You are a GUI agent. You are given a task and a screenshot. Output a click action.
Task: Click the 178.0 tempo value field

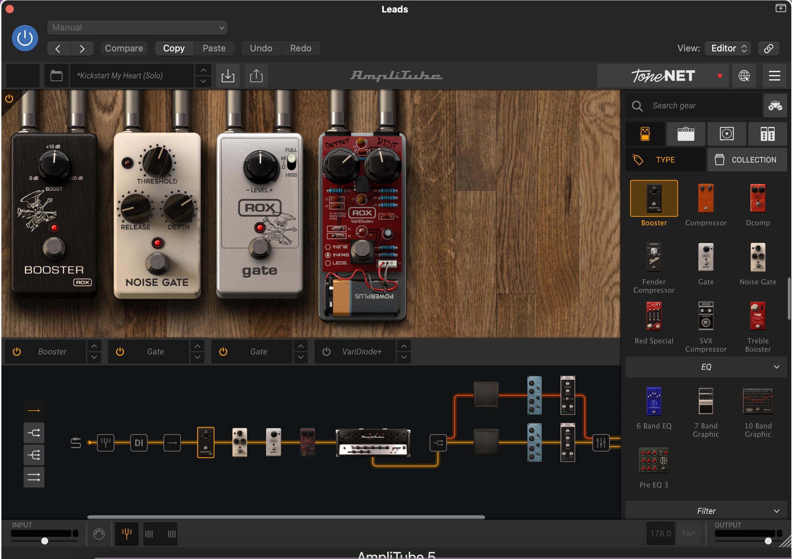pos(660,534)
